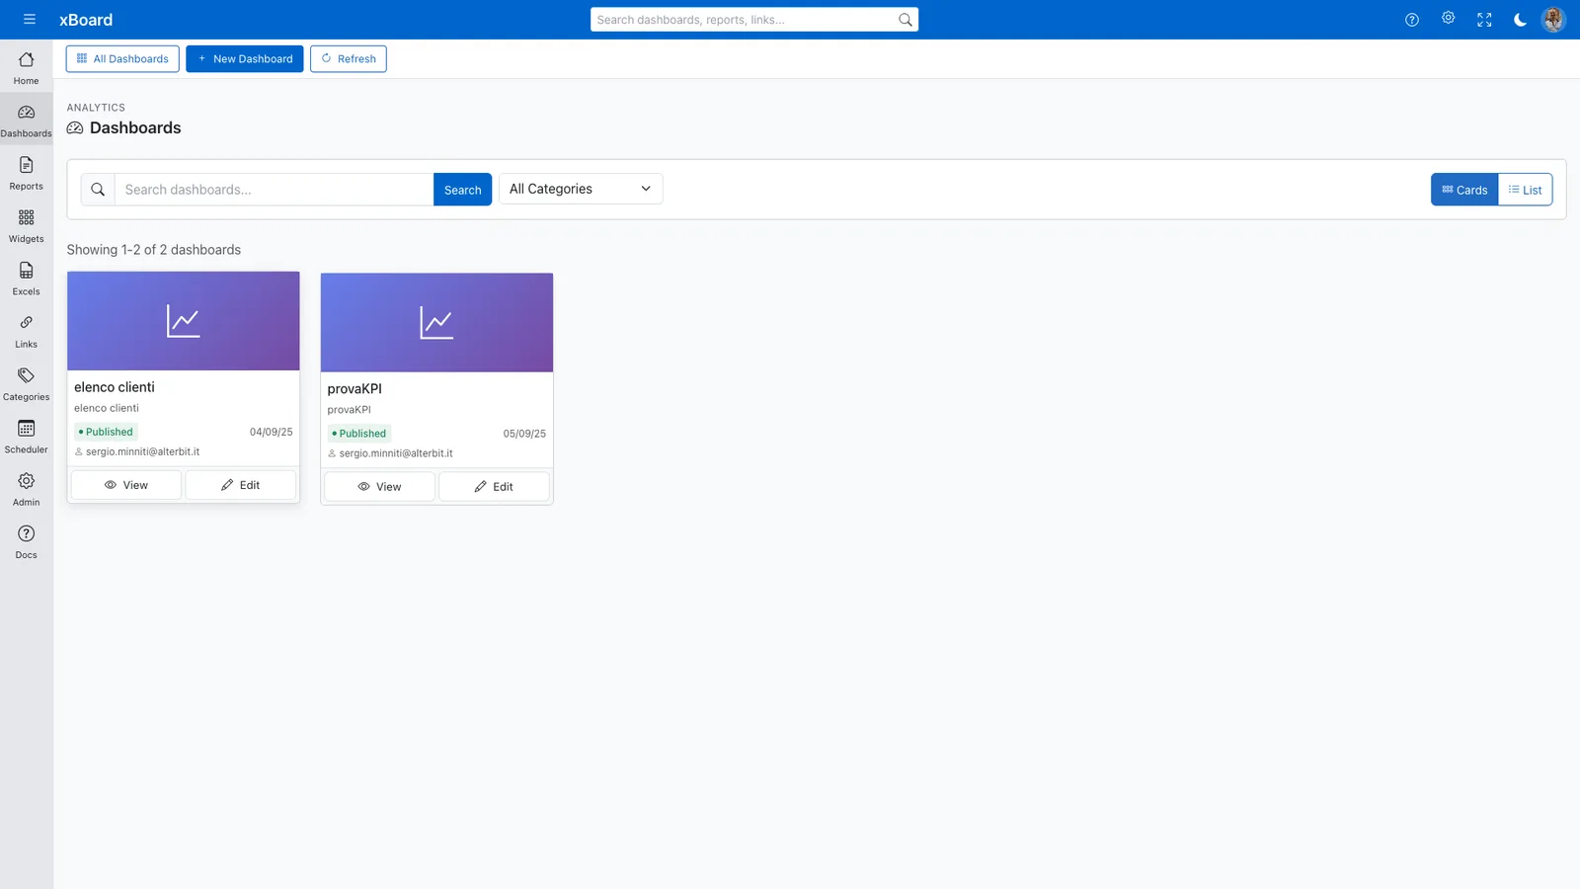The image size is (1580, 889).
Task: Enter fullscreen with the expand icon
Action: (x=1484, y=20)
